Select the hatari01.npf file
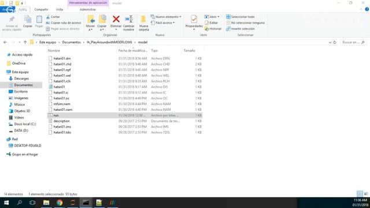 click(x=125, y=69)
